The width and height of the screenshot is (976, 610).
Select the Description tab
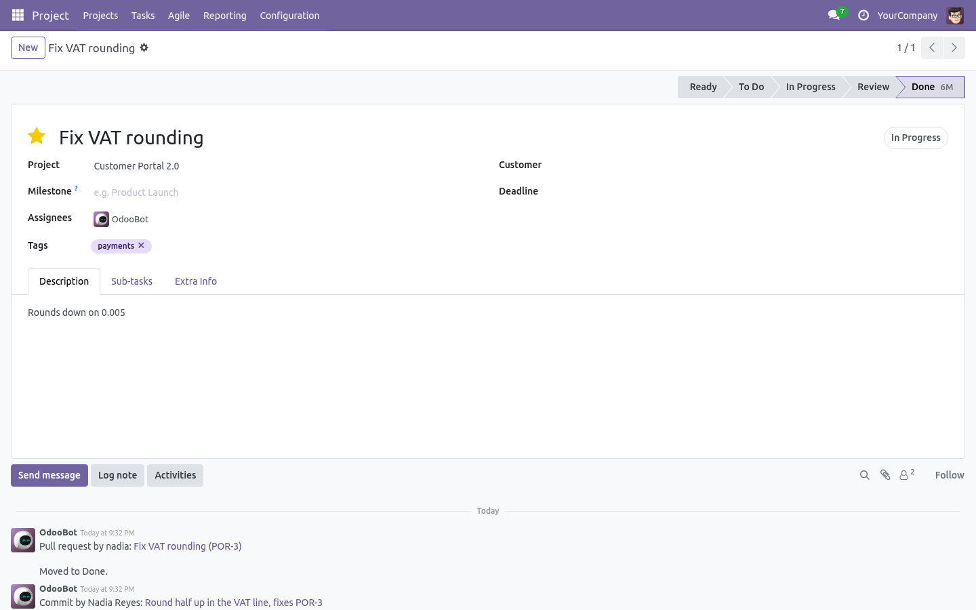[x=64, y=281]
